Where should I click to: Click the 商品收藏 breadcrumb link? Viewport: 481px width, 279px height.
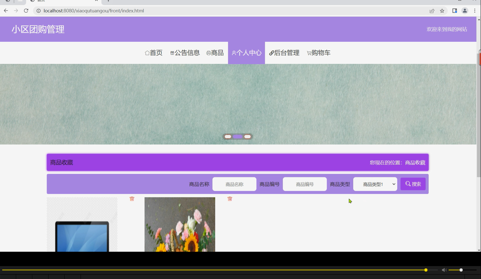pyautogui.click(x=415, y=162)
